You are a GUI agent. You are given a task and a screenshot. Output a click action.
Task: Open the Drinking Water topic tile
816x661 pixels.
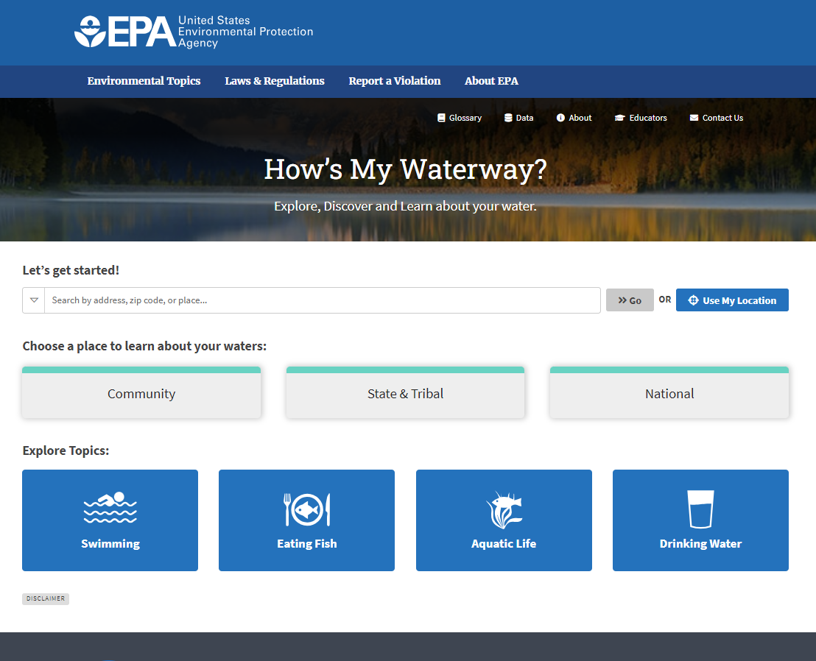point(700,520)
